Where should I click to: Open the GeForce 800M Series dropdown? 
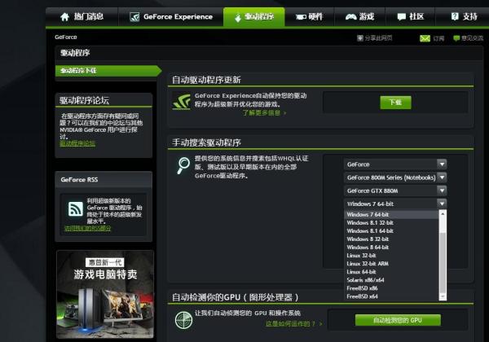pos(395,178)
